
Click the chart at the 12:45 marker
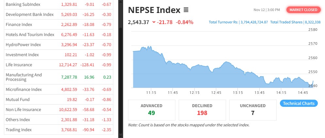pyautogui.click(x=216, y=78)
